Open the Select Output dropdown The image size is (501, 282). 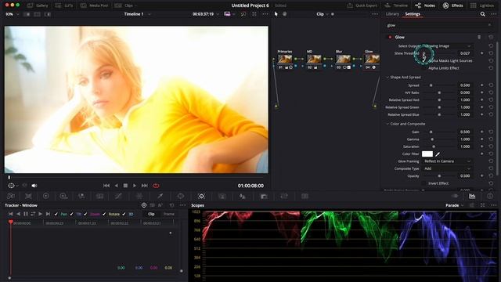[448, 46]
